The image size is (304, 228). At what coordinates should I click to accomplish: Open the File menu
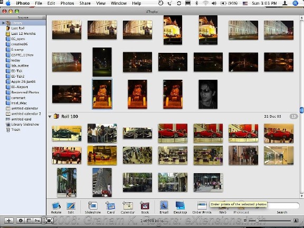click(39, 3)
